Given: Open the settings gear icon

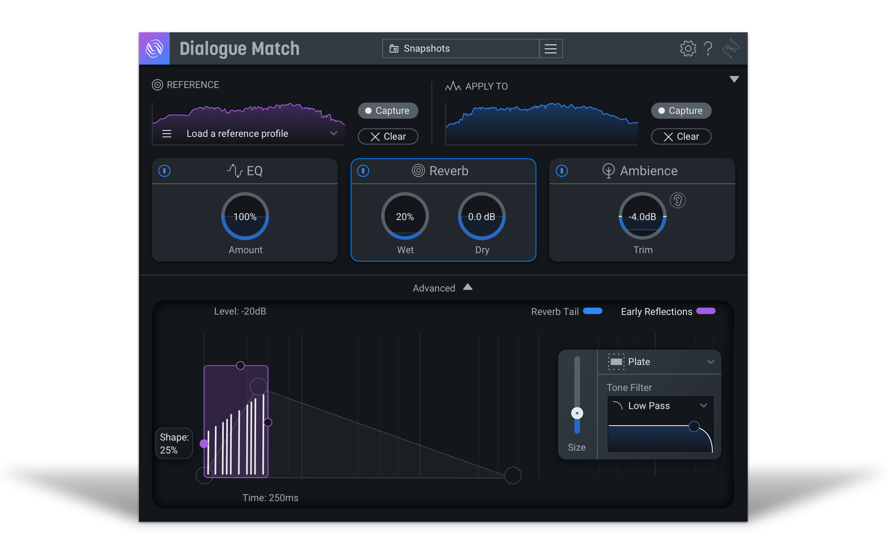Looking at the screenshot, I should (688, 48).
